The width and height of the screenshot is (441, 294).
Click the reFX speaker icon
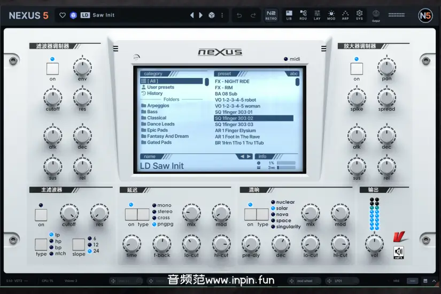click(x=399, y=252)
